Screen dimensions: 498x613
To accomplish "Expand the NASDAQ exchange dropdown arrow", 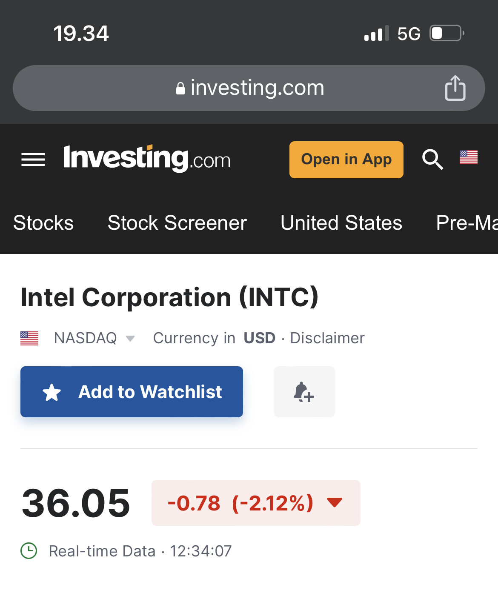I will click(130, 339).
